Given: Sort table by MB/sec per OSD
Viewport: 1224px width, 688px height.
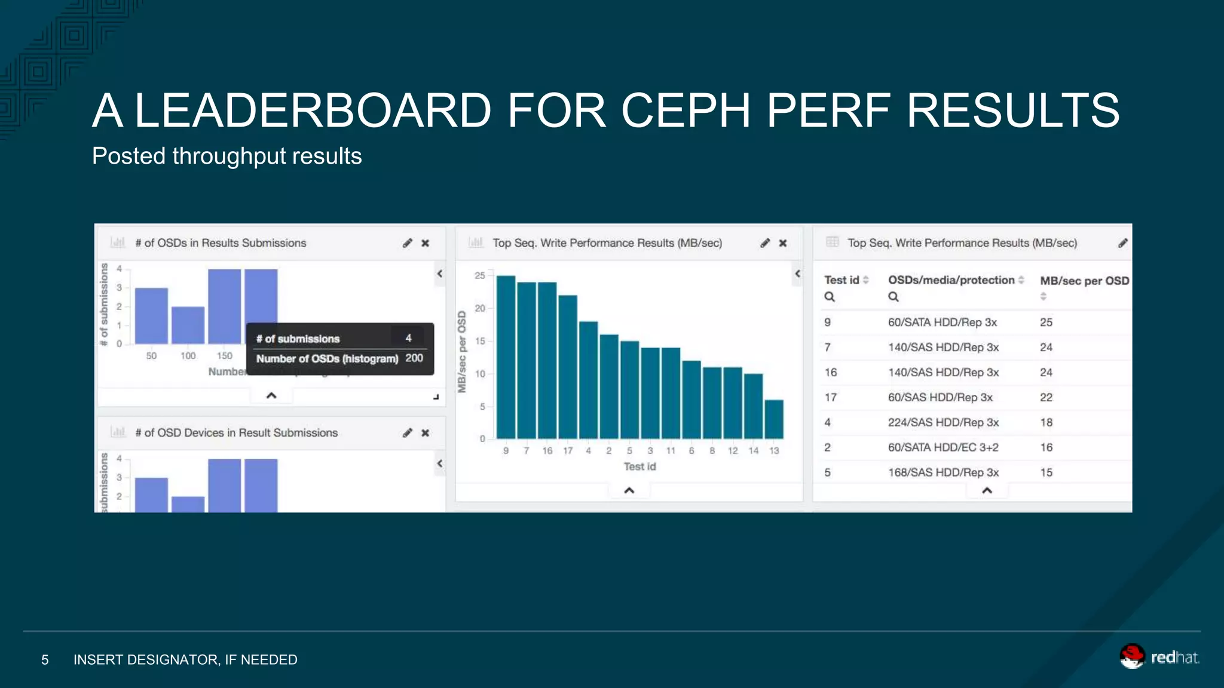Looking at the screenshot, I should click(x=1044, y=296).
